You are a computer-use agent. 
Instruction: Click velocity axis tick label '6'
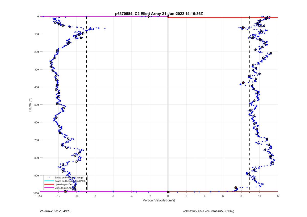[223, 196]
